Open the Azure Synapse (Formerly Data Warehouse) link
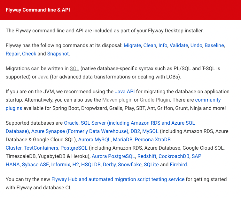 (80, 131)
